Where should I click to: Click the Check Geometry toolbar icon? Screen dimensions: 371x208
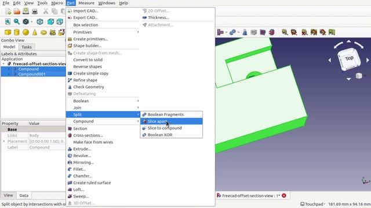point(245,32)
